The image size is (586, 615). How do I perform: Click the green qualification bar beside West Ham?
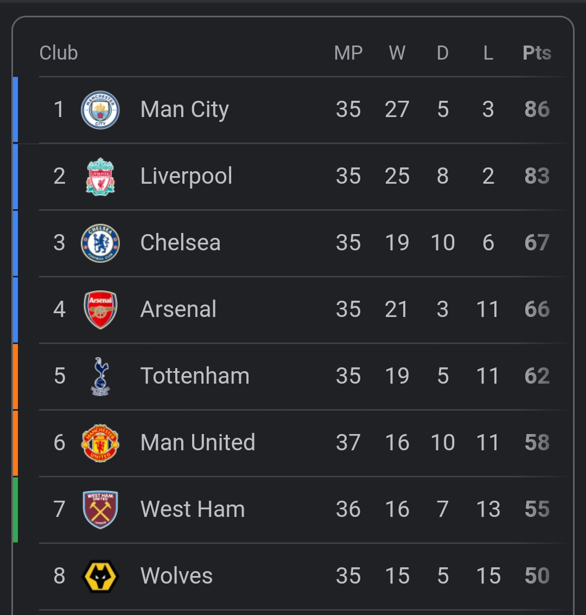click(15, 510)
